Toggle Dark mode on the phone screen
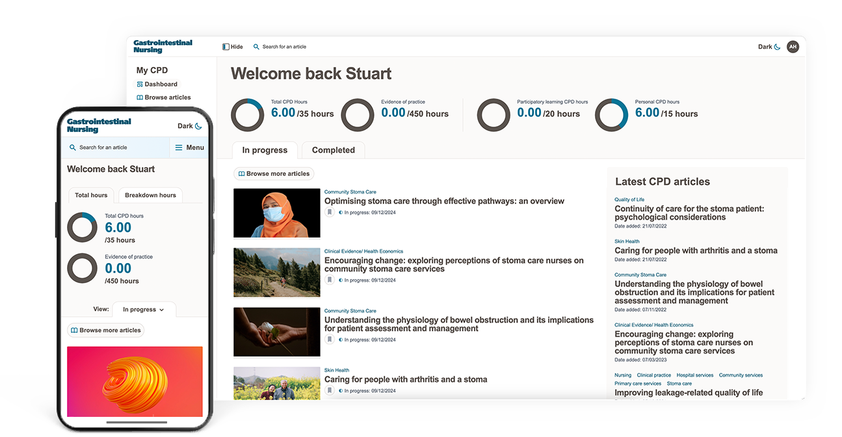Viewport: 842px width, 437px height. (x=190, y=126)
